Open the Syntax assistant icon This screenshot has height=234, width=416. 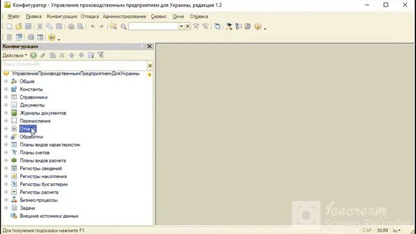pos(229,27)
